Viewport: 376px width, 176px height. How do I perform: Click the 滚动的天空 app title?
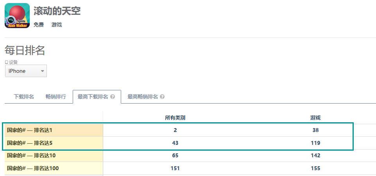57,11
